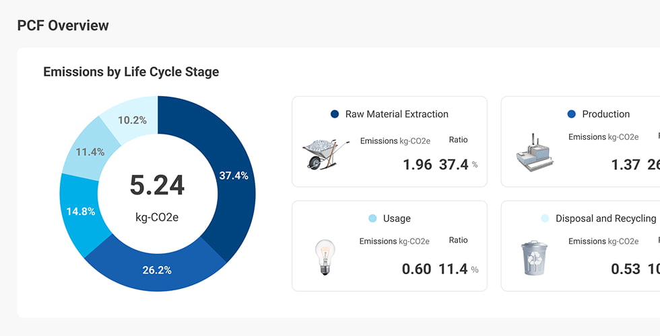Click the PCF Overview heading
Viewport: 660px width, 336px height.
coord(63,26)
